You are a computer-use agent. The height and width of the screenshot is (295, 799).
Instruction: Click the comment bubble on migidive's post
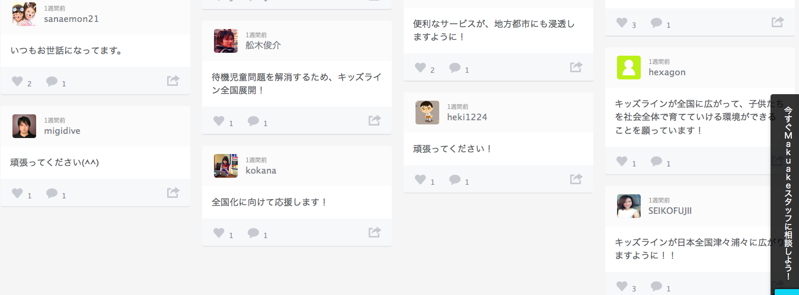pyautogui.click(x=52, y=193)
